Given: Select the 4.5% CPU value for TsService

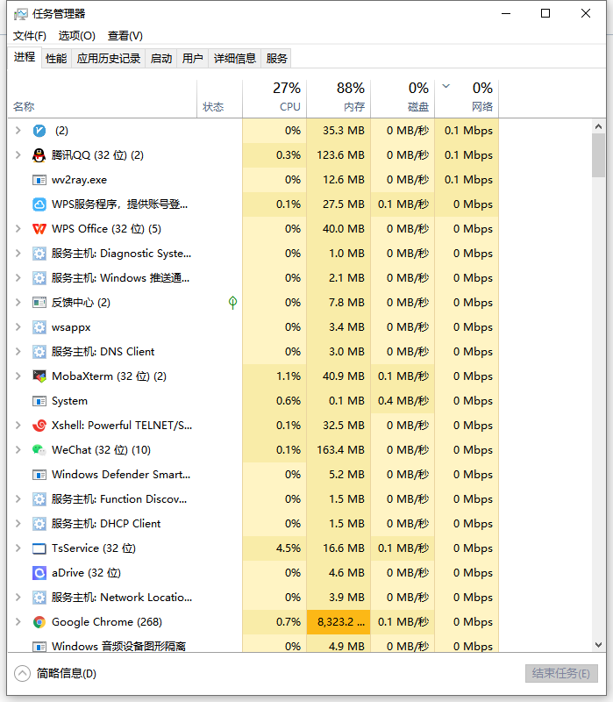Looking at the screenshot, I should tap(274, 548).
